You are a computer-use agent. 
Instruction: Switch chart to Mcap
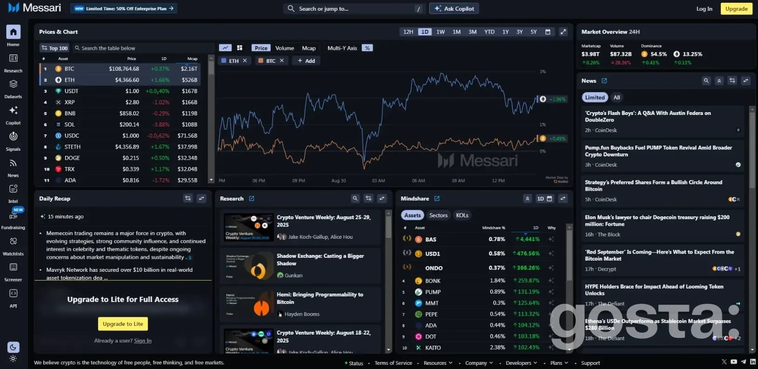(309, 48)
